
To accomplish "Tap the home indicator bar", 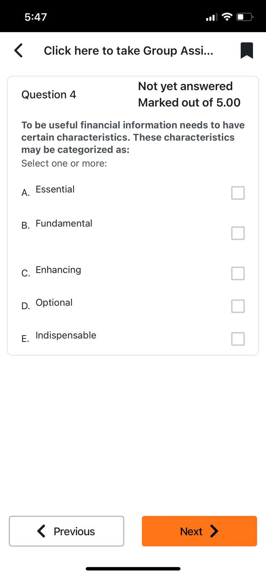I will 133,569.
